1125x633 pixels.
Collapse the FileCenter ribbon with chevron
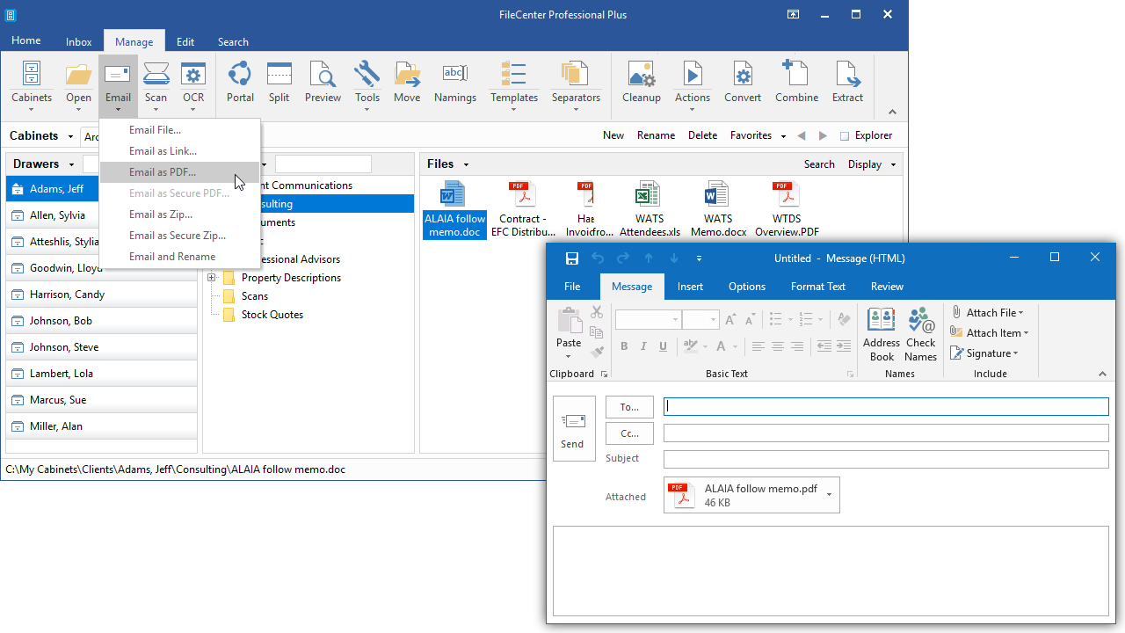892,112
